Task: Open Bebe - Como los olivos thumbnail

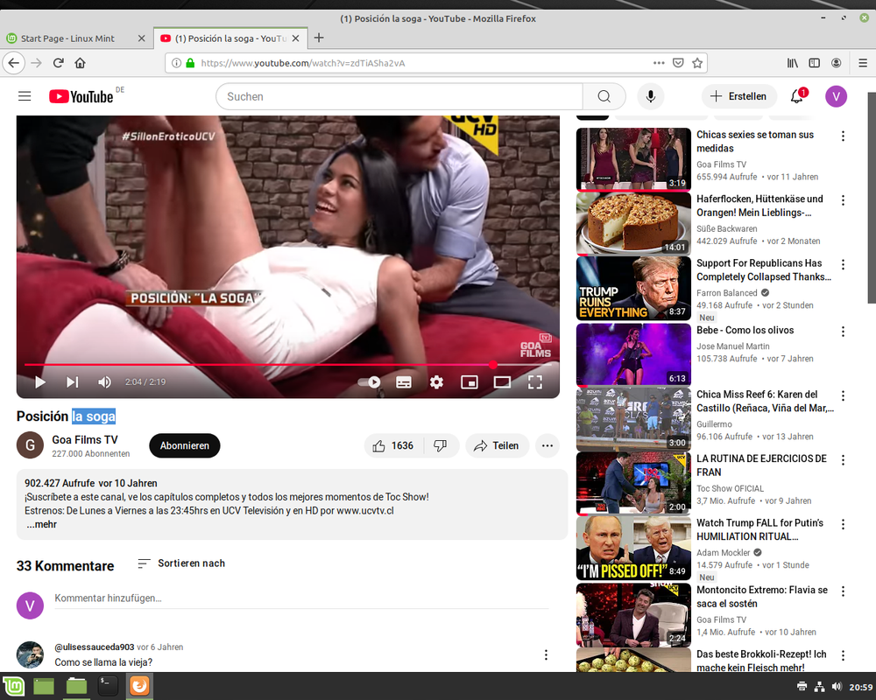Action: pyautogui.click(x=633, y=354)
